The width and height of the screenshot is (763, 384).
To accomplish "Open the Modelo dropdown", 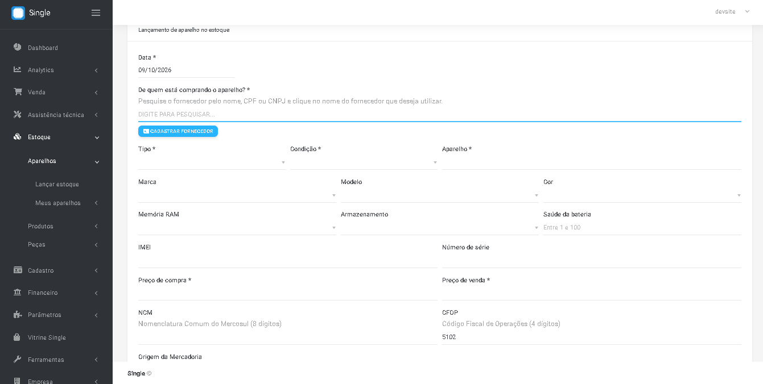I will 440,195.
